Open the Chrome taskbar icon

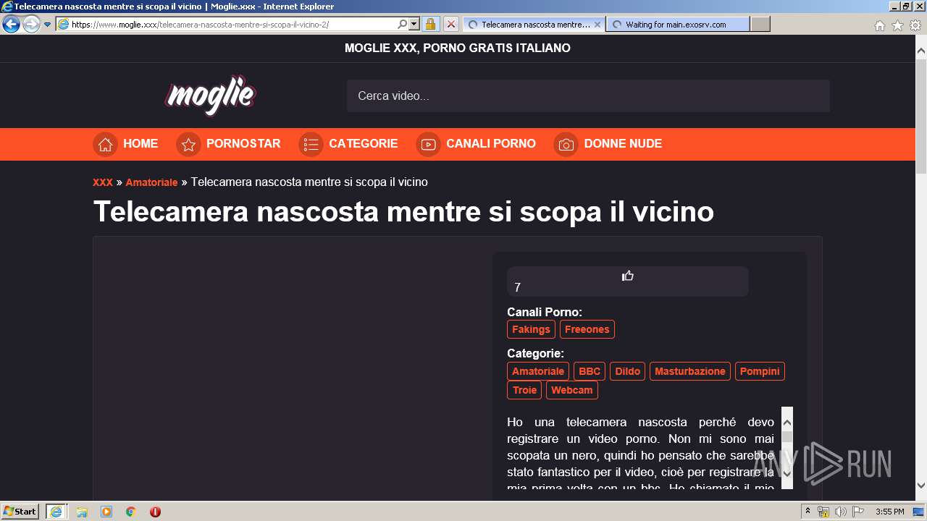pyautogui.click(x=131, y=512)
